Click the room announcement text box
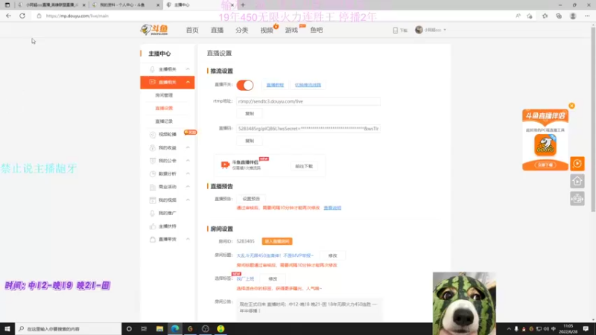Screen dimensions: 596x335 click(x=308, y=308)
